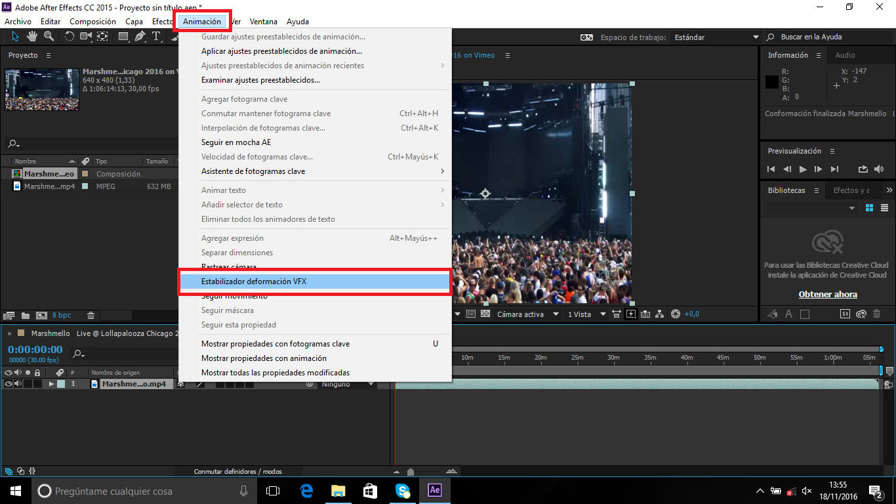Click the +0,0 exposure value

click(x=692, y=314)
